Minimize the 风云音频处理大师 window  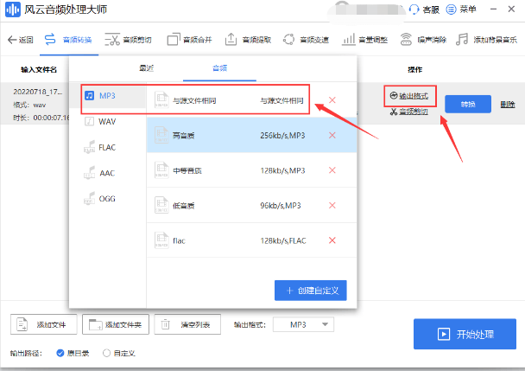coord(493,9)
